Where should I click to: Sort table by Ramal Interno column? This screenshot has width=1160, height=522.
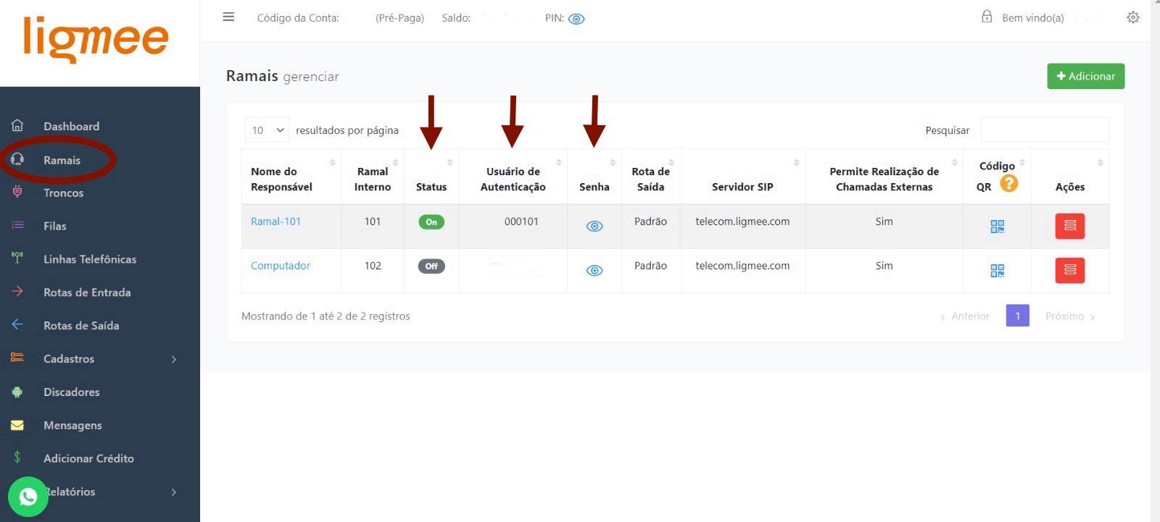coord(373,178)
